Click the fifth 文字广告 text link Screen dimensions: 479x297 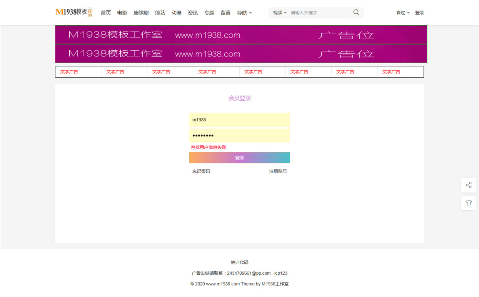tap(253, 72)
